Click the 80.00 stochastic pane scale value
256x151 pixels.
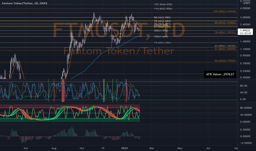(244, 86)
